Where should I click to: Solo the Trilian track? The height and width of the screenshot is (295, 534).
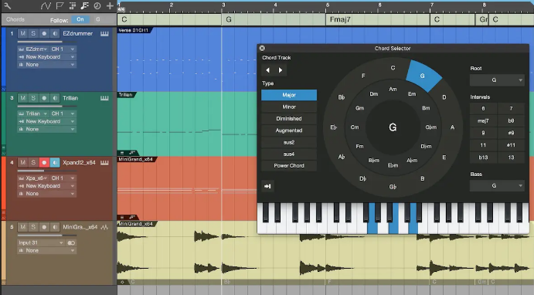click(x=33, y=98)
